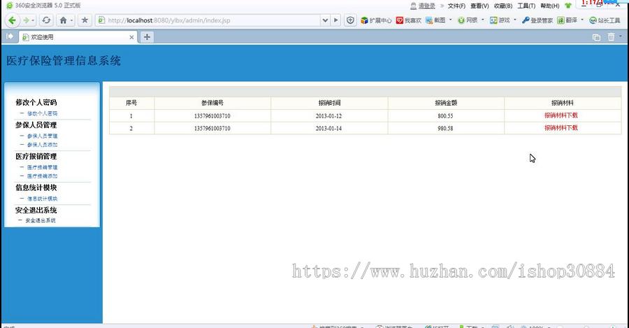The image size is (629, 328).
Task: Open the small blue 修改个人密码 sub-link
Action: click(x=42, y=113)
